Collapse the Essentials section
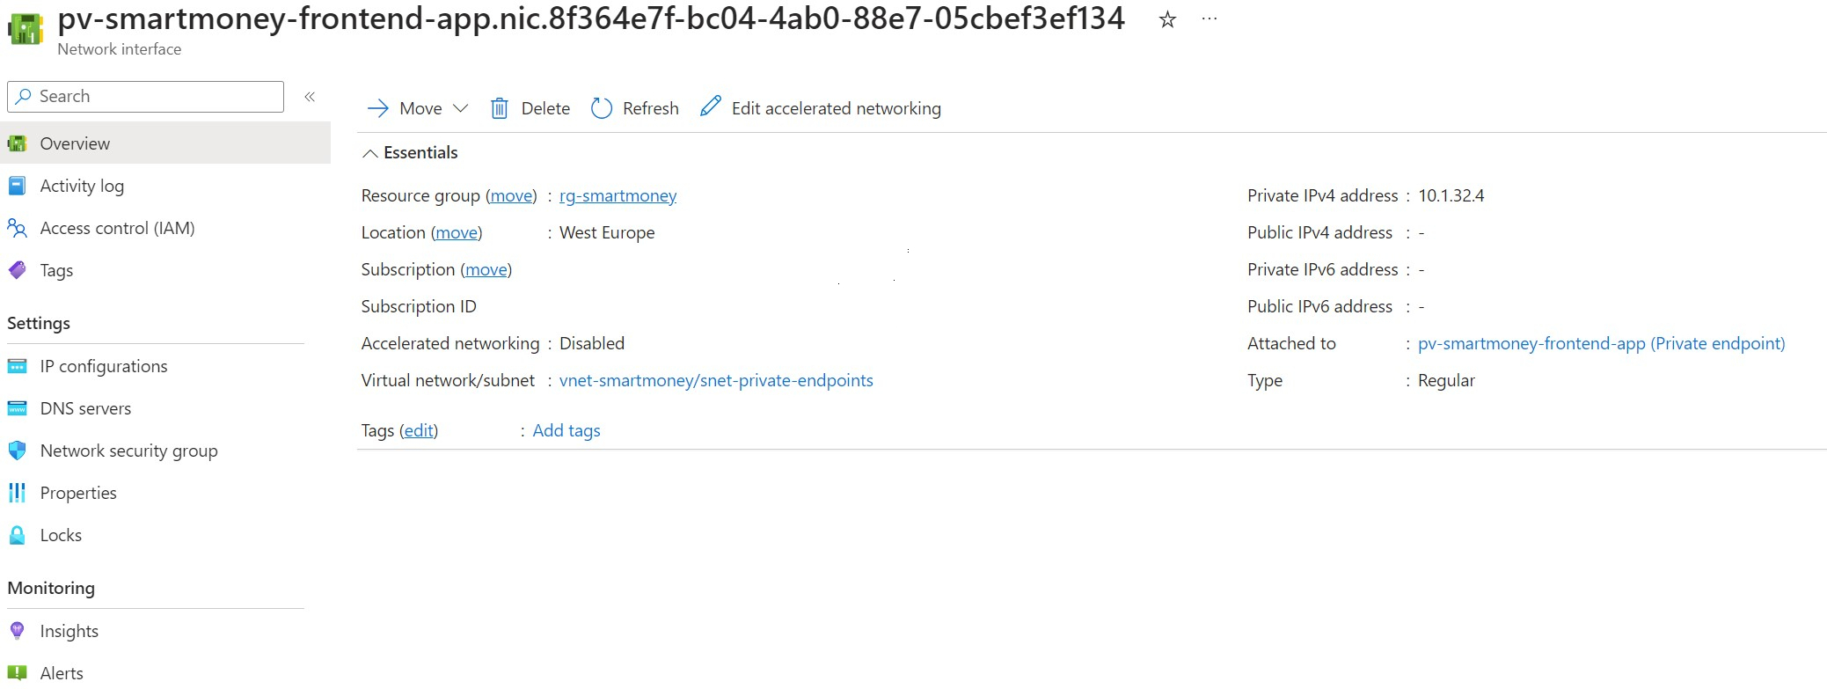The height and width of the screenshot is (689, 1827). [370, 153]
